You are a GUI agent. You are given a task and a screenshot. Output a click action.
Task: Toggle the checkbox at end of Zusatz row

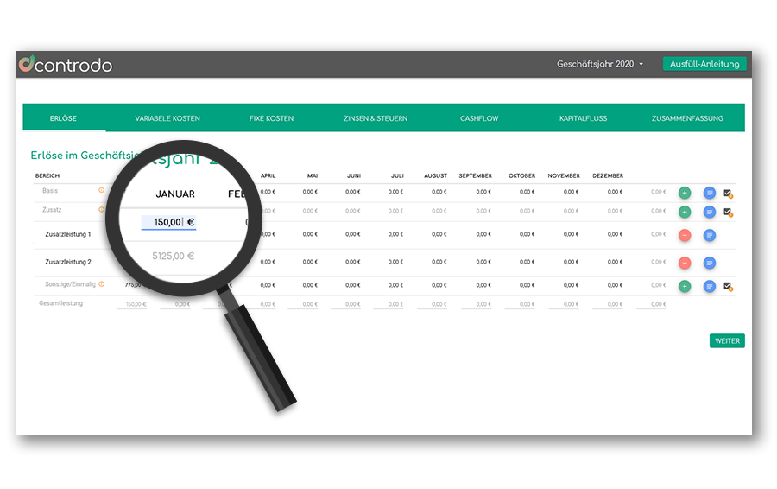point(727,212)
